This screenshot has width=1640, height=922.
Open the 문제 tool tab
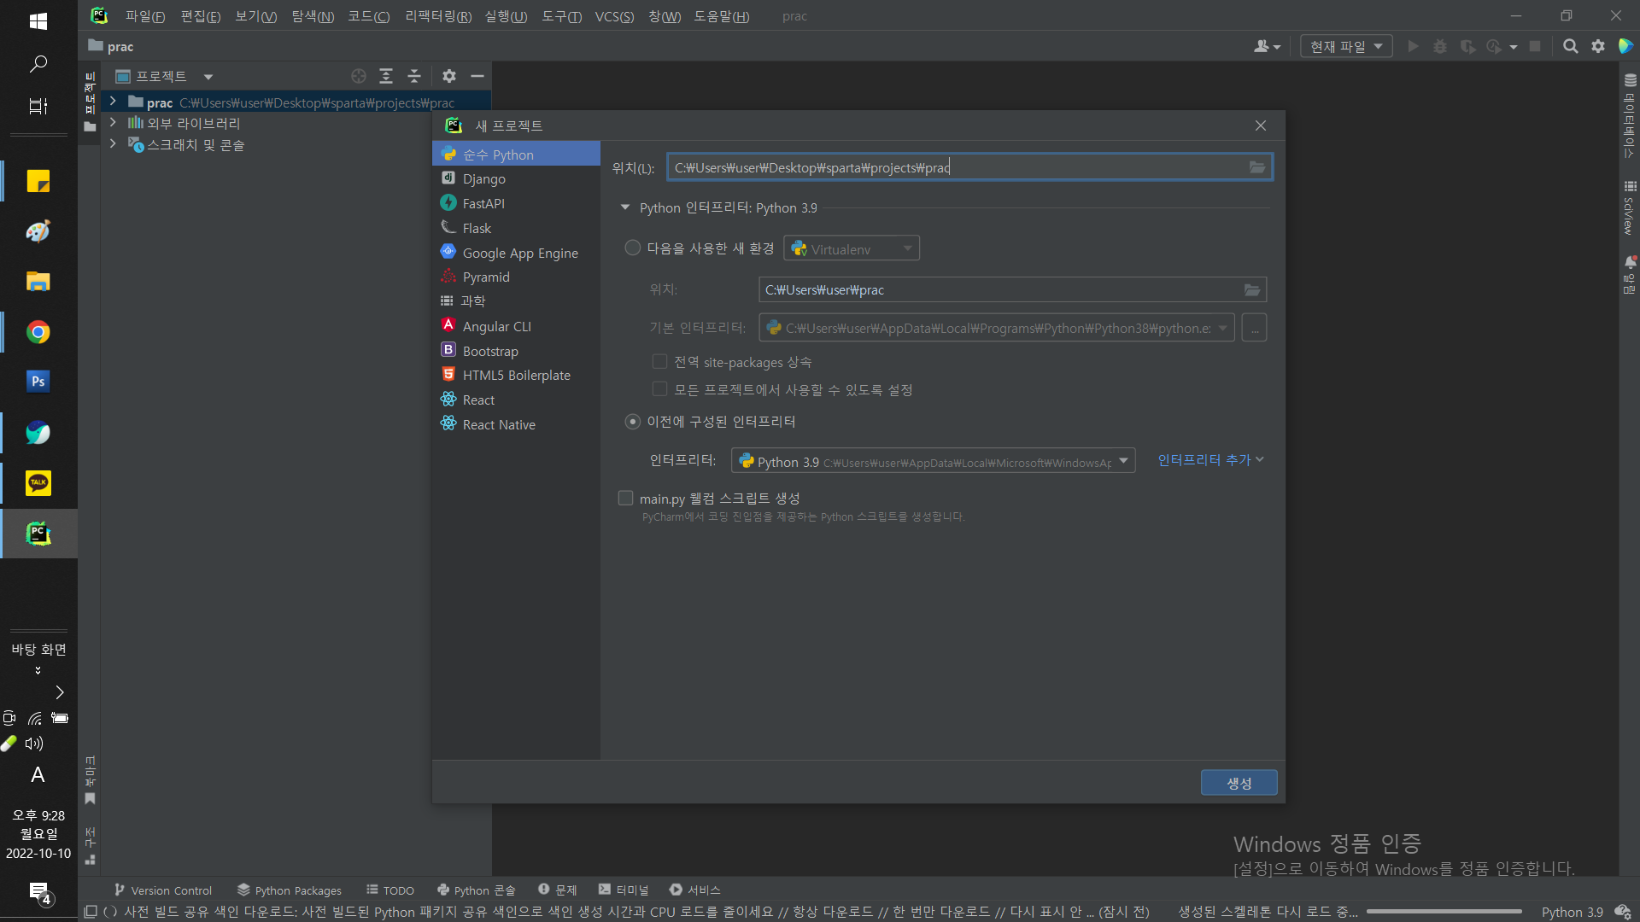coord(558,890)
